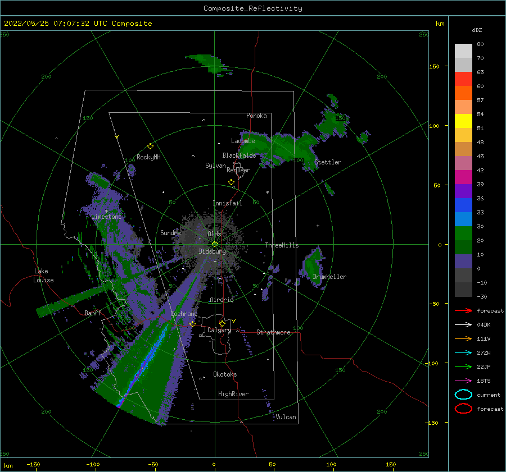Click the magenta 42 dBZ color swatch
The width and height of the screenshot is (506, 472).
pyautogui.click(x=463, y=177)
